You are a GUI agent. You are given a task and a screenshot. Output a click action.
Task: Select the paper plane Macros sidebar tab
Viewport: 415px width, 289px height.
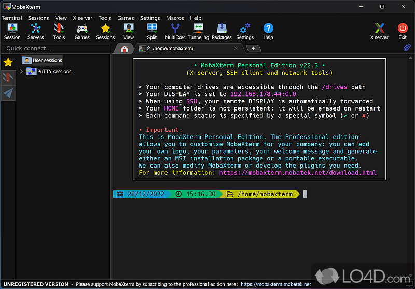[x=8, y=93]
